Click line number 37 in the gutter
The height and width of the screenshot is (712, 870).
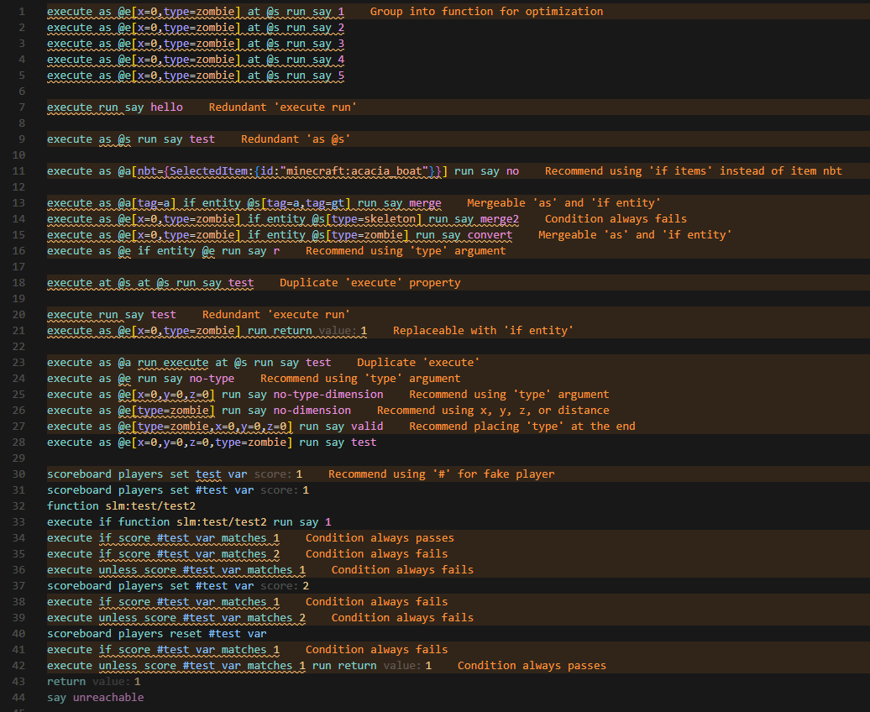(18, 586)
